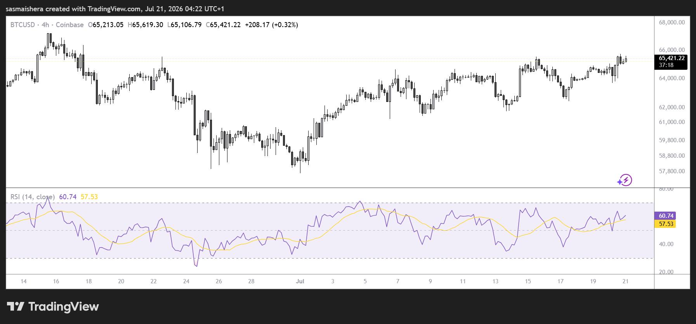This screenshot has width=696, height=324.
Task: Click the 20 date on time axis
Action: [x=121, y=281]
